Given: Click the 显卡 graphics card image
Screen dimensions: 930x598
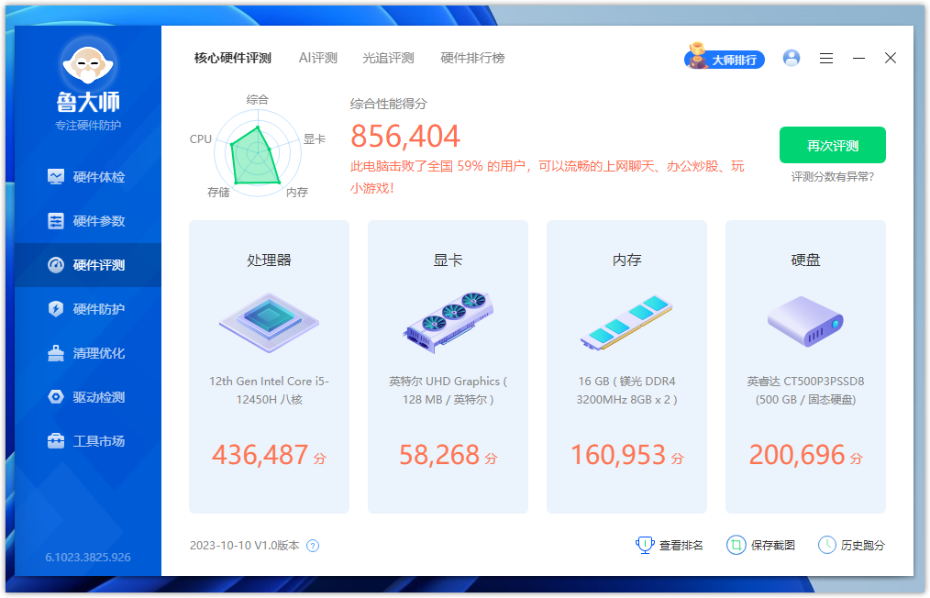Looking at the screenshot, I should click(x=448, y=319).
